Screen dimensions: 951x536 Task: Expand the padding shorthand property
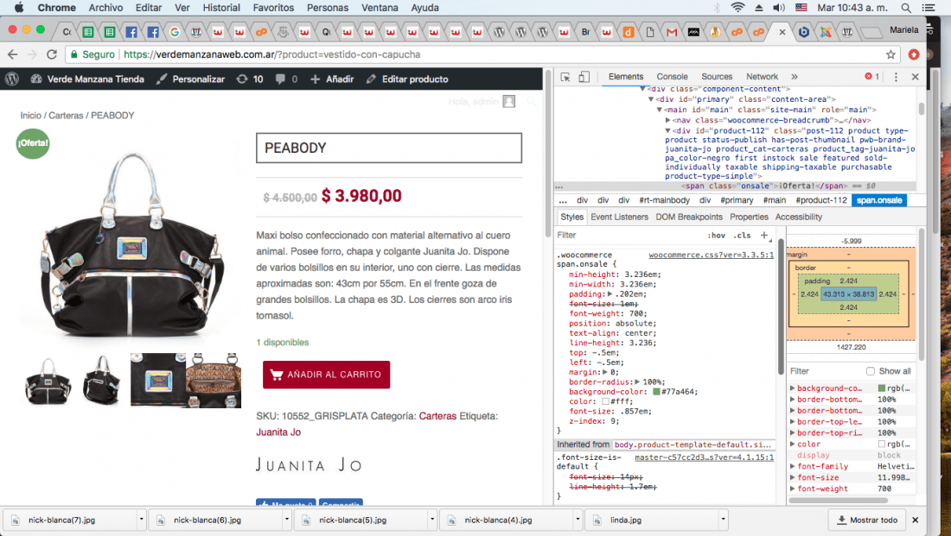click(x=610, y=294)
